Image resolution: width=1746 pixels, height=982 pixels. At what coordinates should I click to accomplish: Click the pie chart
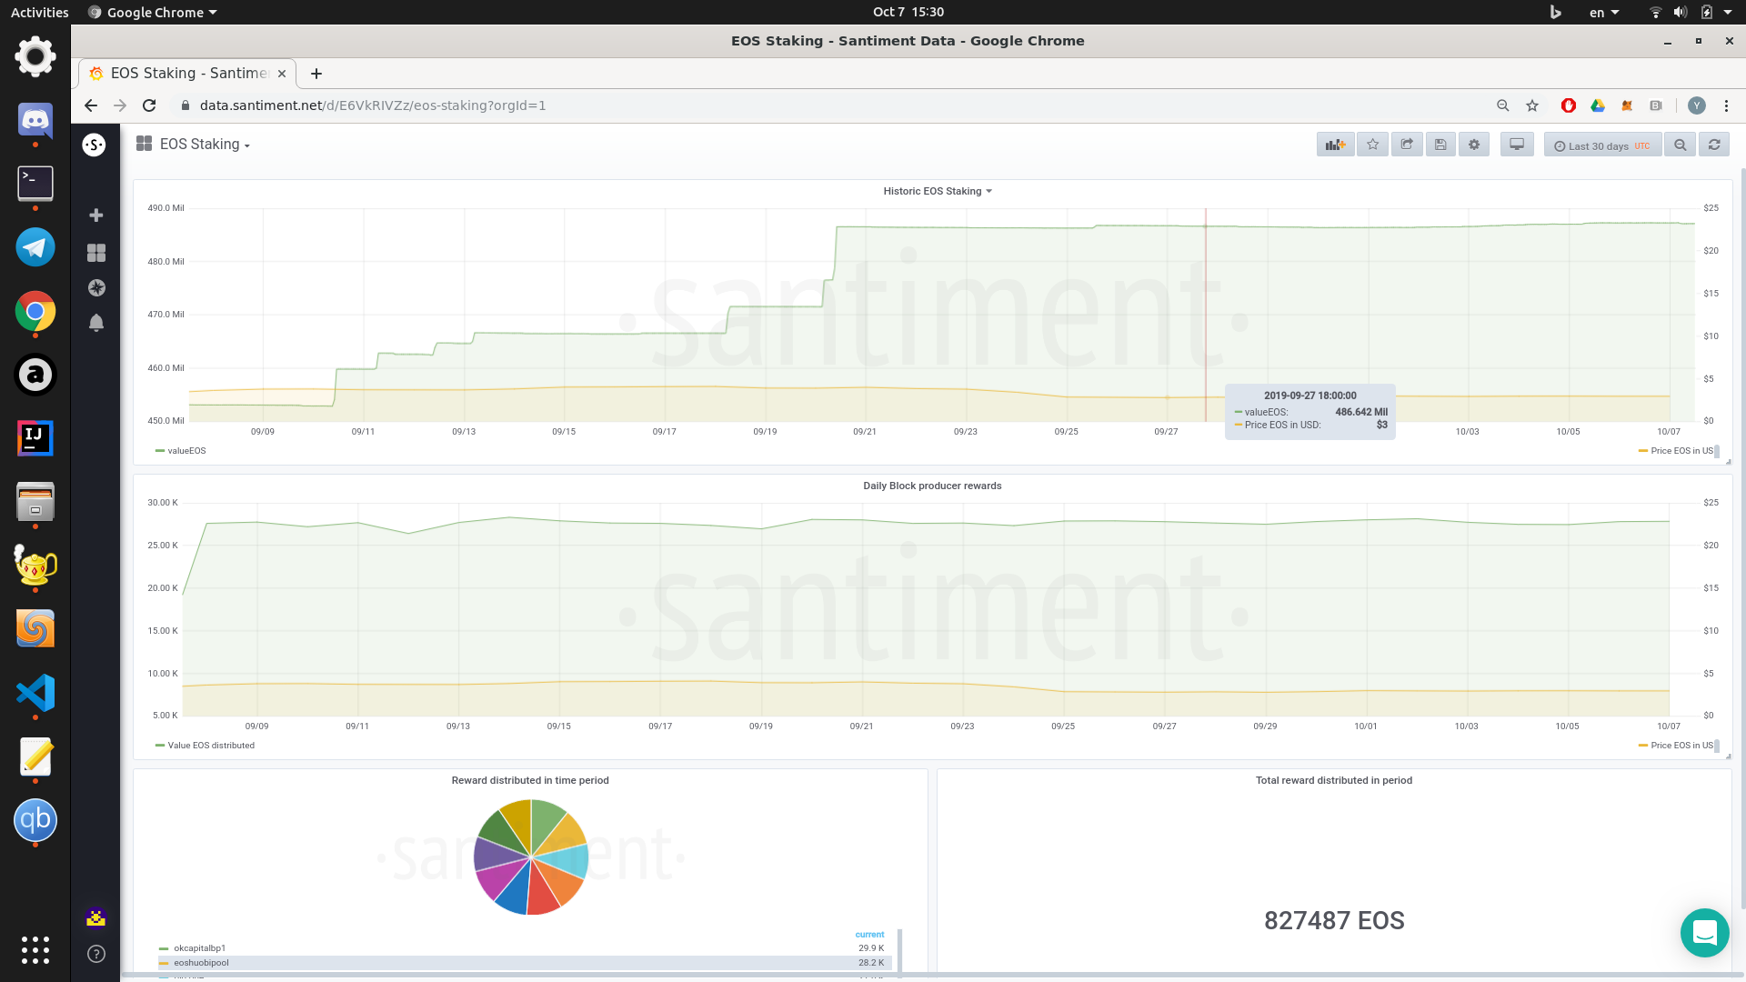(x=531, y=857)
